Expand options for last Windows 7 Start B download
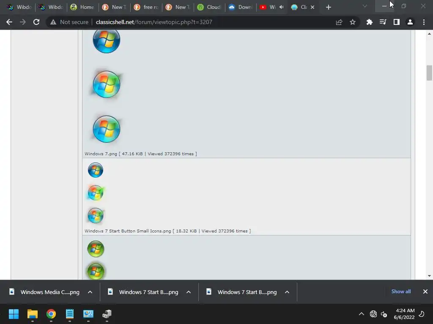The image size is (433, 324). click(x=287, y=292)
